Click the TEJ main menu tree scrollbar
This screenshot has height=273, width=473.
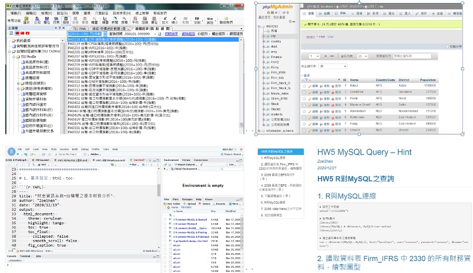tap(63, 86)
